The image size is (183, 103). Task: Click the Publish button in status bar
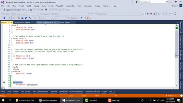pyautogui.click(x=171, y=96)
